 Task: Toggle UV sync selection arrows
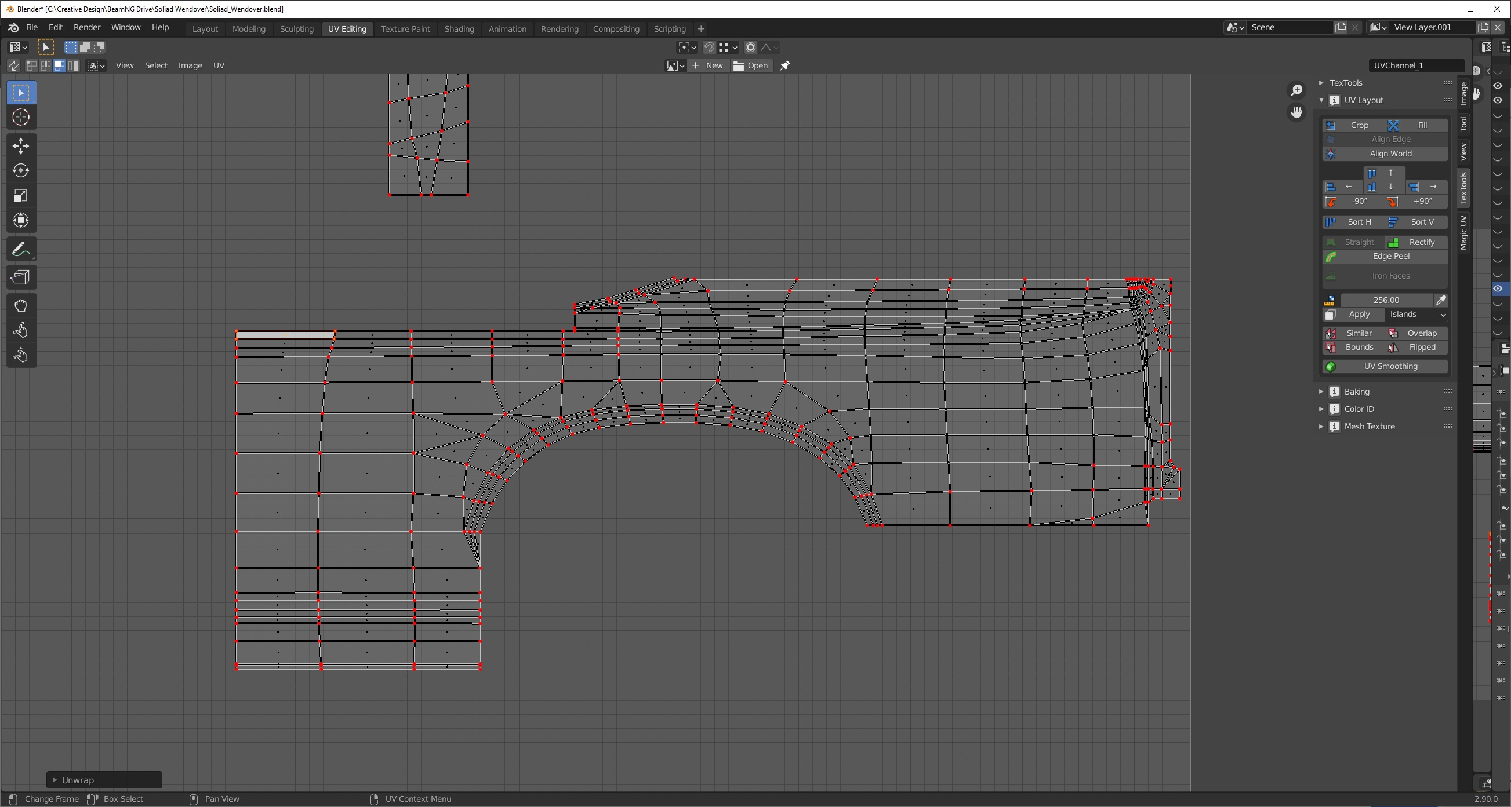[13, 65]
